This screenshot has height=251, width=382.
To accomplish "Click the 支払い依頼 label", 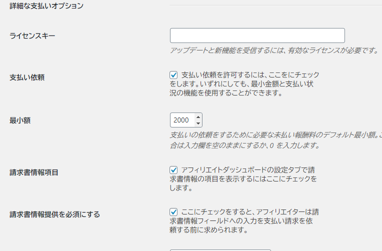I will coord(27,77).
